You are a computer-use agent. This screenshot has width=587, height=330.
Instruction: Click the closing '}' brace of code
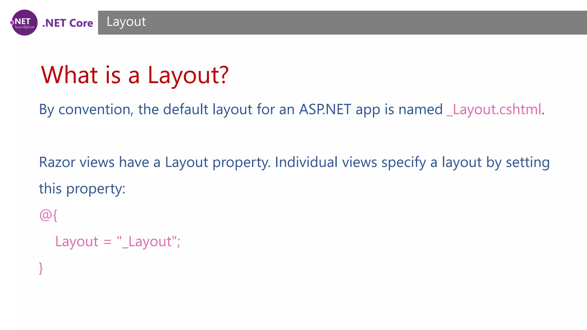tap(41, 268)
